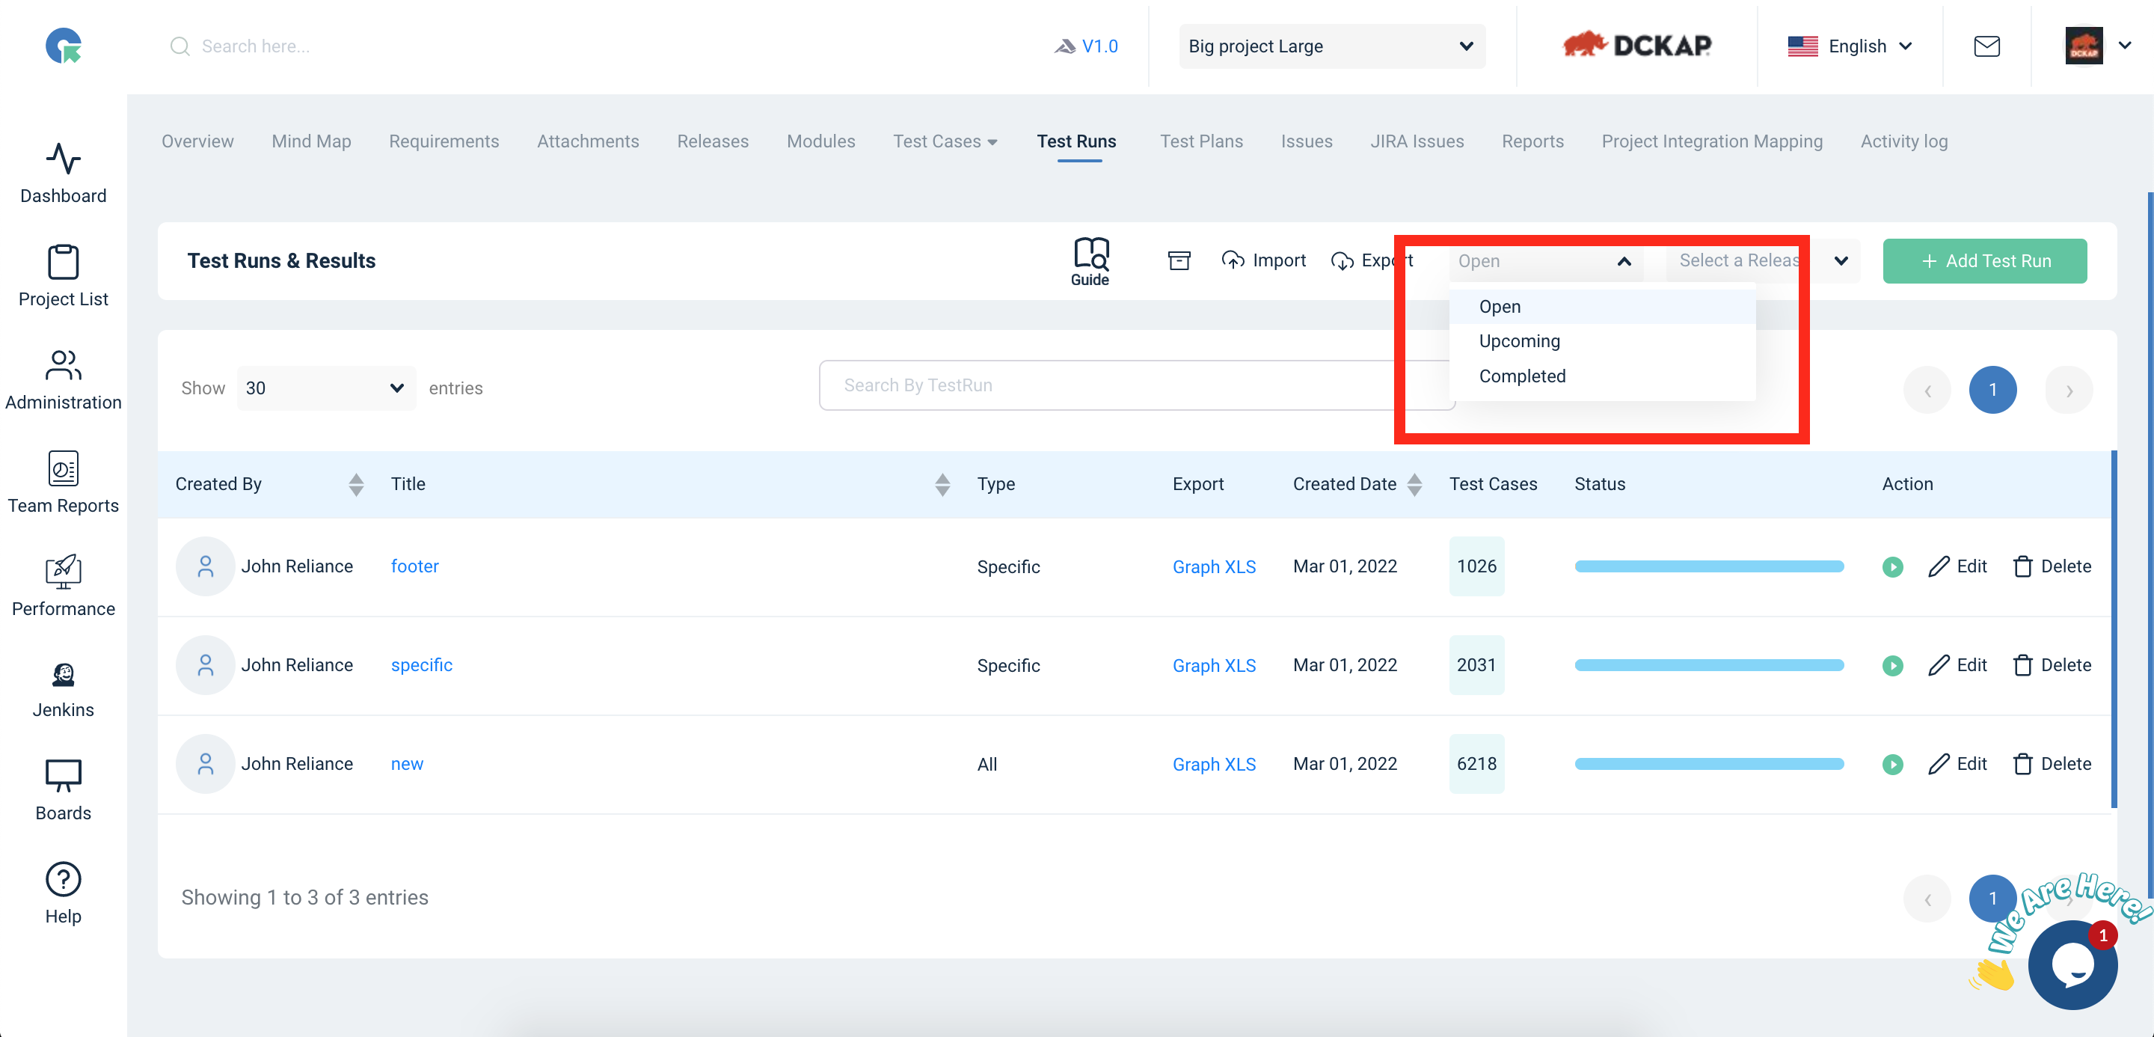Screen dimensions: 2154x1037
Task: Sort table by Created Date column
Action: 1414,484
